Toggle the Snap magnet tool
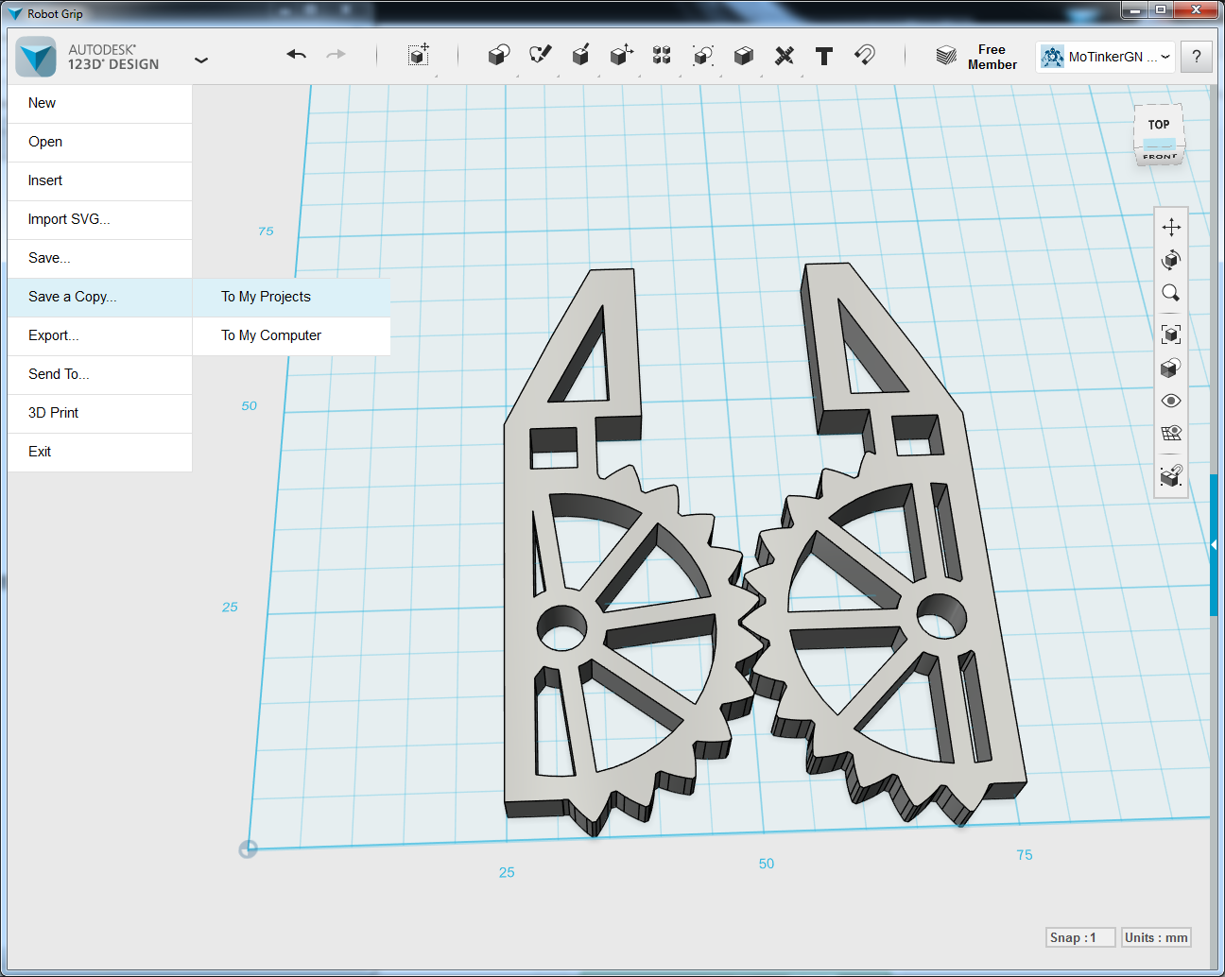This screenshot has height=977, width=1225. [862, 56]
